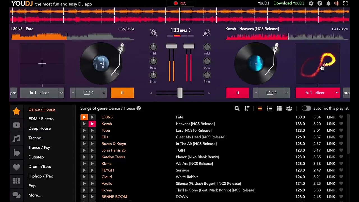This screenshot has height=202, width=359.
Task: Open favorites star sidebar icon
Action: tap(16, 111)
